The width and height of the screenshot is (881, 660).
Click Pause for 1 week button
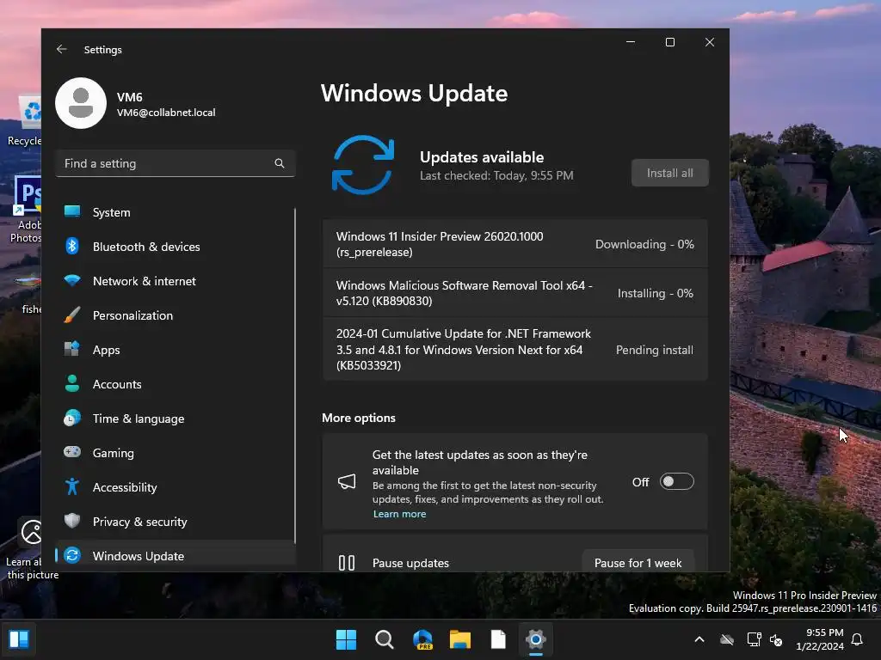point(638,562)
